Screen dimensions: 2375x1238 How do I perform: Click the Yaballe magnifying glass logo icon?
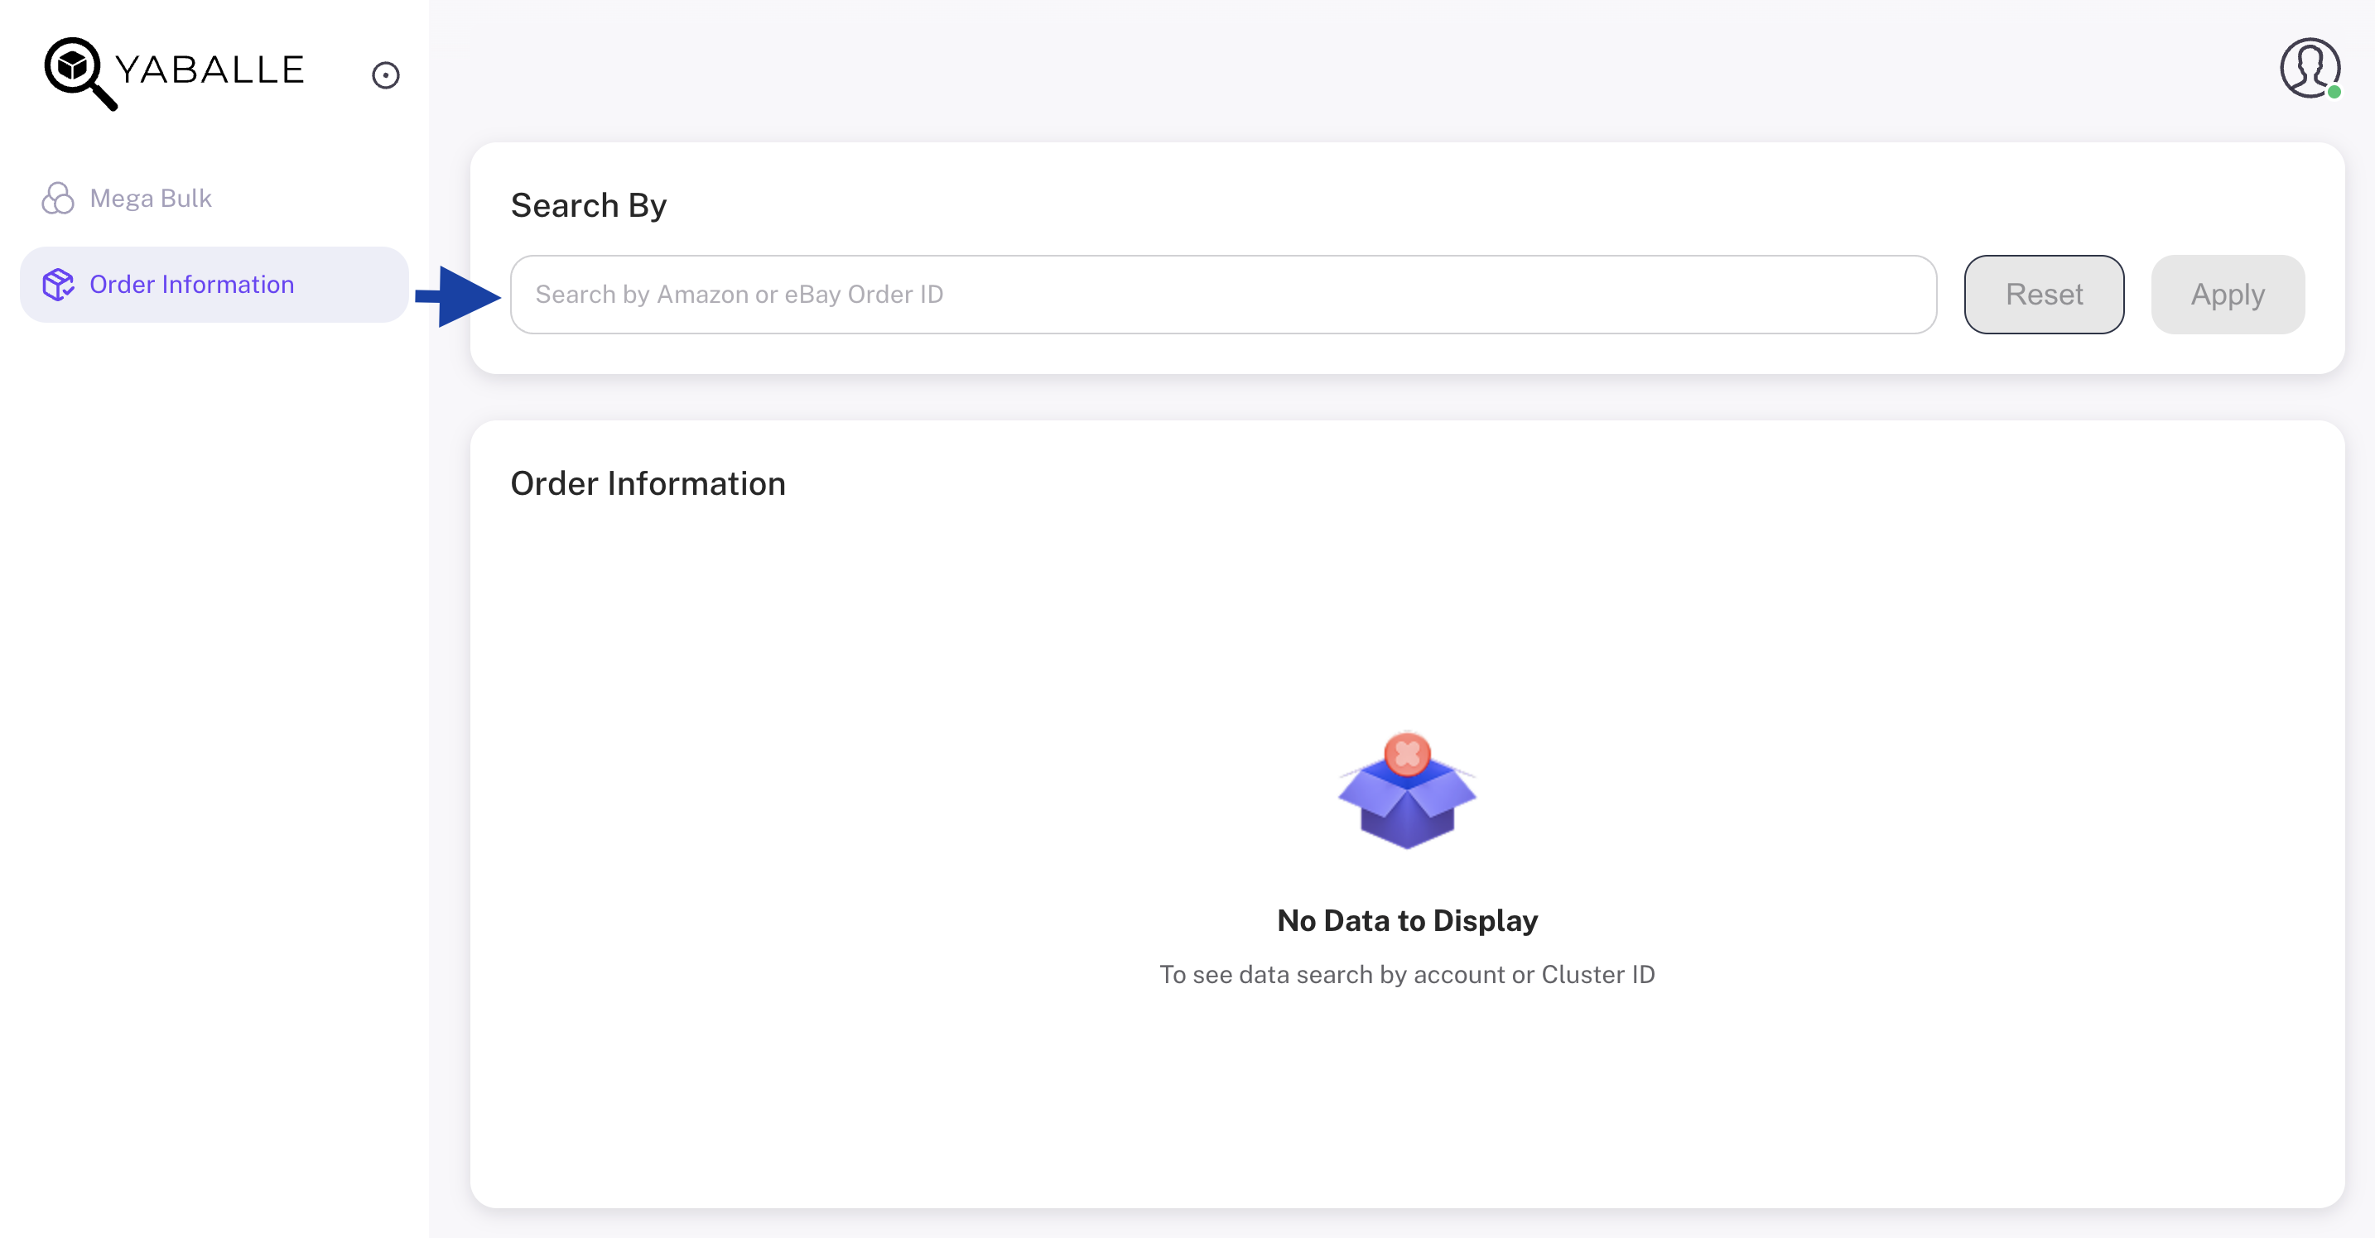pyautogui.click(x=80, y=73)
